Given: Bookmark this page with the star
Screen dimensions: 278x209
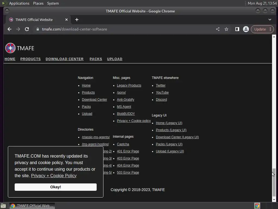Looking at the screenshot, I should (x=226, y=29).
